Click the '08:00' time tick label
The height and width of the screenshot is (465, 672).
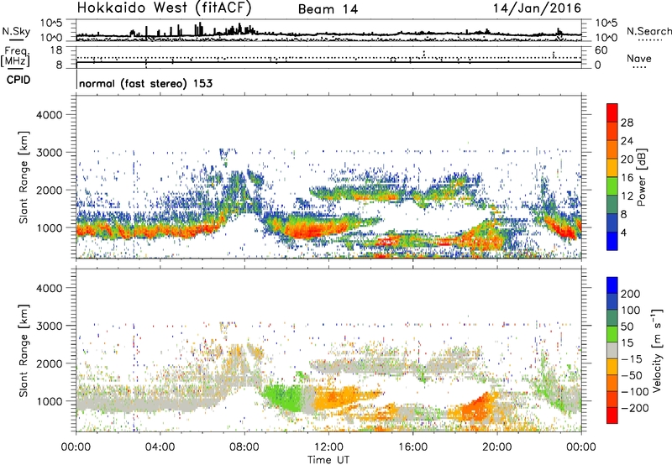244,447
